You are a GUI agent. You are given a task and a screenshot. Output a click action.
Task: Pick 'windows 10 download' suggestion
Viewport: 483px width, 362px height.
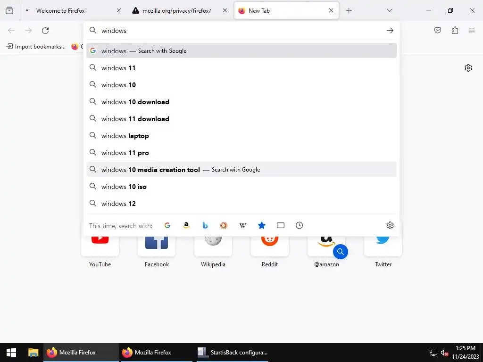coord(241,102)
